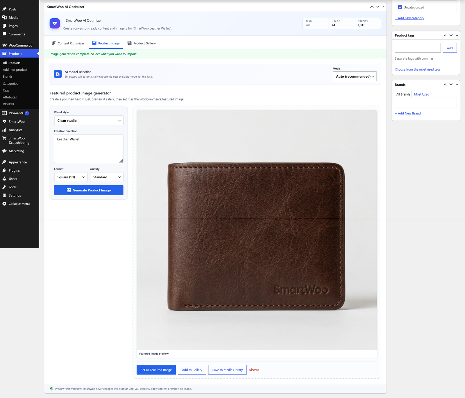
Task: Open SmartWoo Dropshipping menu
Action: point(19,141)
